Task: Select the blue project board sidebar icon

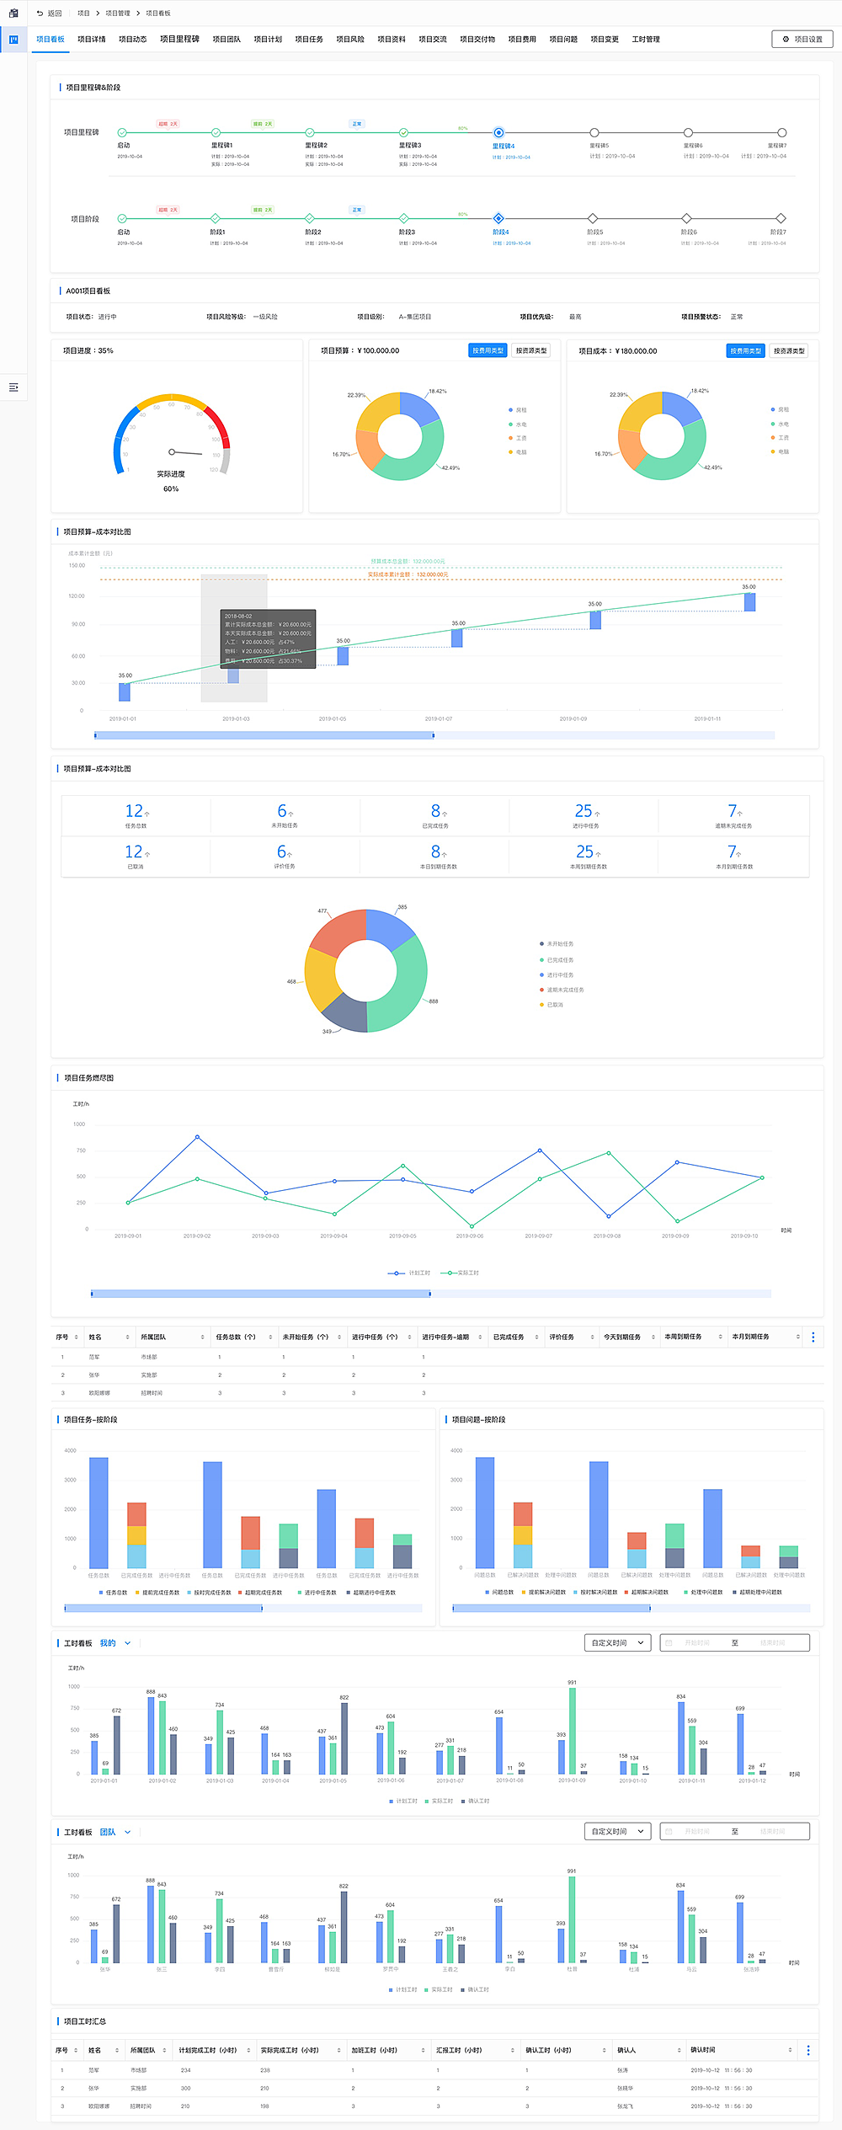Action: click(13, 40)
